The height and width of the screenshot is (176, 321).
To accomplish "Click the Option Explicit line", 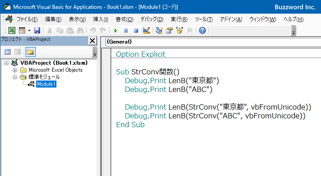I will click(x=141, y=54).
